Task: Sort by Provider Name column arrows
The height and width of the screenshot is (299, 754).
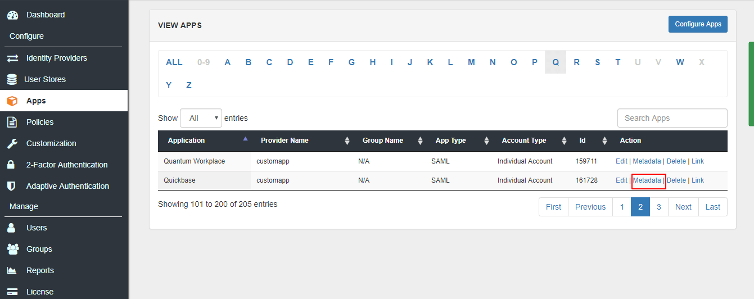Action: tap(347, 141)
